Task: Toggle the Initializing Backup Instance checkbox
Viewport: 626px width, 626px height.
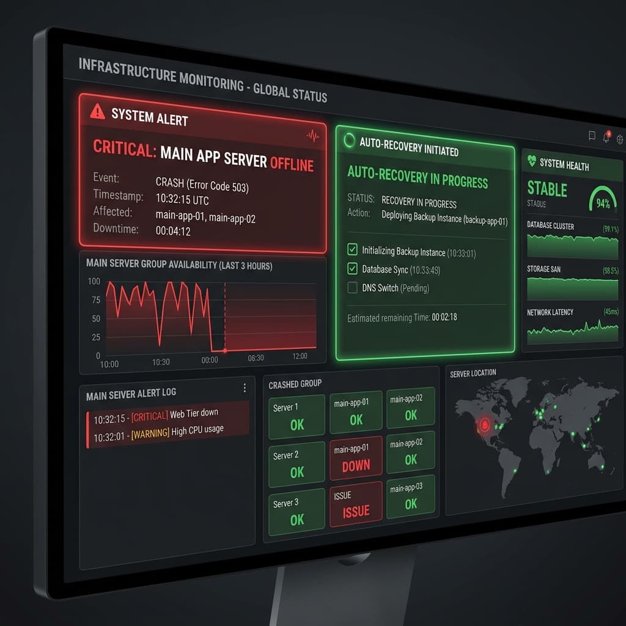Action: pos(352,249)
